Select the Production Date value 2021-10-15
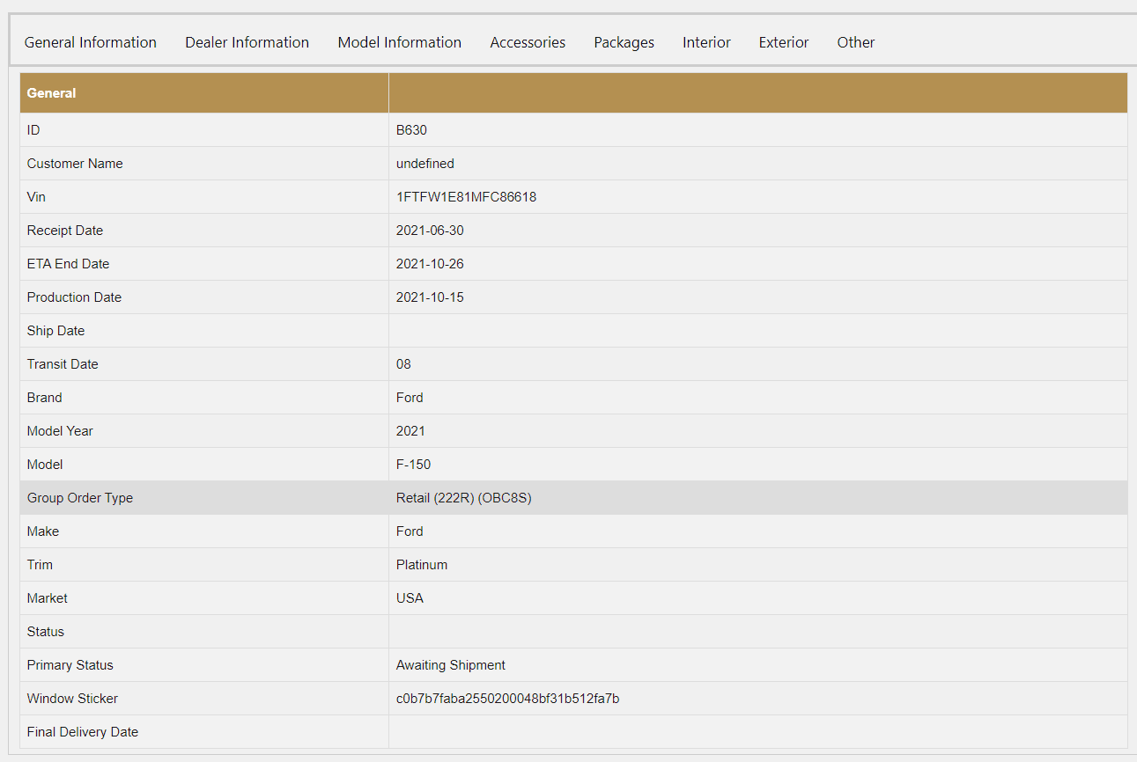 click(x=430, y=297)
